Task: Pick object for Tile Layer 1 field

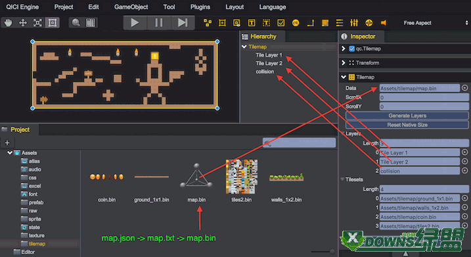Action: click(464, 152)
